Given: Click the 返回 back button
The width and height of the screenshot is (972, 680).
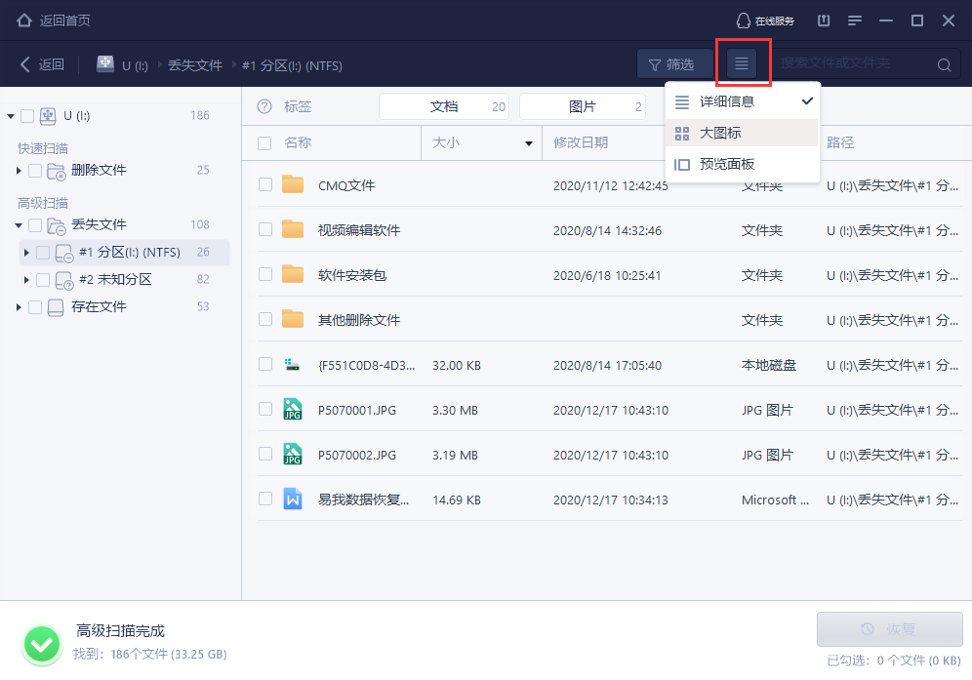Looking at the screenshot, I should 41,63.
